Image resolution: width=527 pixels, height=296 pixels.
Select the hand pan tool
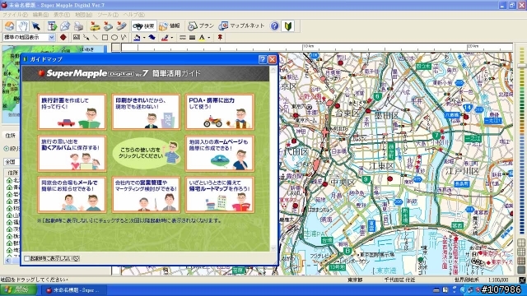[22, 25]
